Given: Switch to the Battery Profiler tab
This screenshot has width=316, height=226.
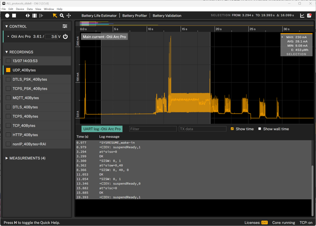Looking at the screenshot, I should (134, 15).
